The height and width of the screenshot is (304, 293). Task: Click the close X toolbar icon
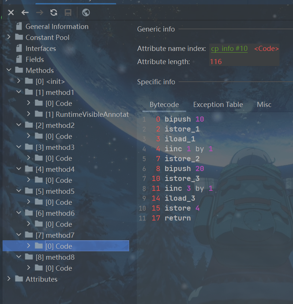11,13
